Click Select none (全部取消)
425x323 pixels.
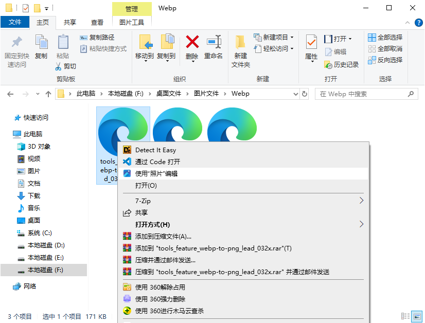point(385,49)
